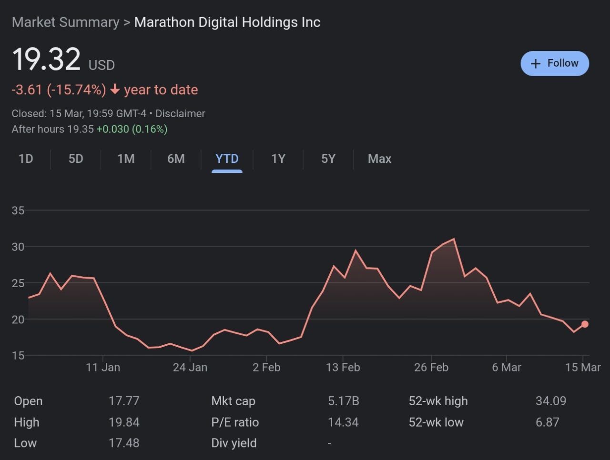Click the Follow button label
610x460 pixels.
tap(562, 63)
